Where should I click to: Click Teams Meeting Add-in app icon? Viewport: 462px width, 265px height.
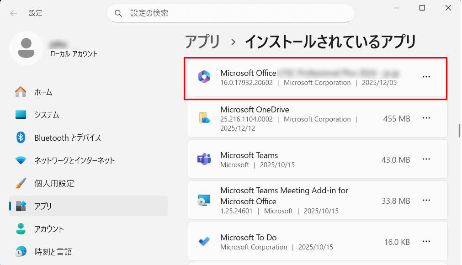(x=204, y=200)
